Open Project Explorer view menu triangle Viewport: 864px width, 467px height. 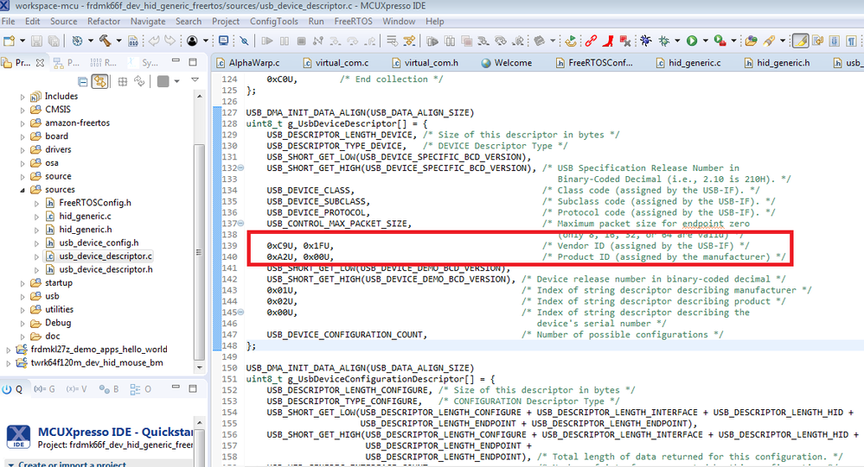click(x=195, y=80)
